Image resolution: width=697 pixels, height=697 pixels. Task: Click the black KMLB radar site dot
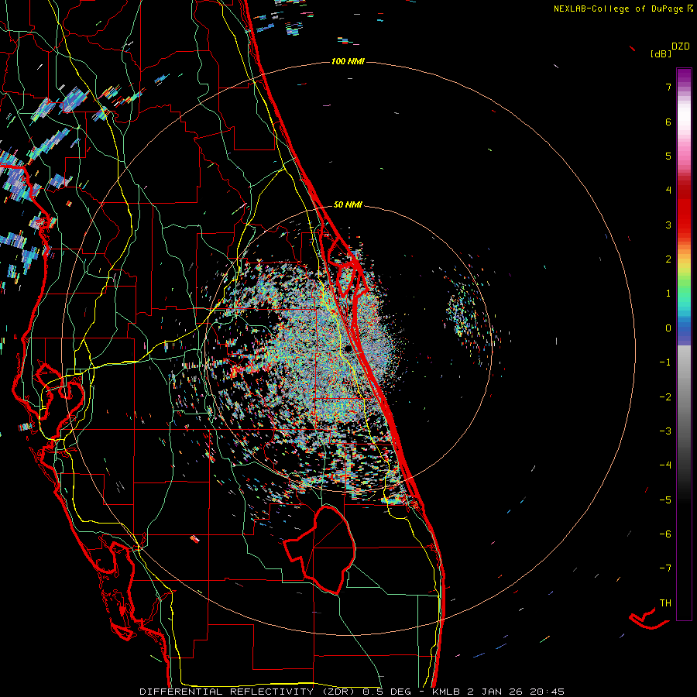(348, 349)
